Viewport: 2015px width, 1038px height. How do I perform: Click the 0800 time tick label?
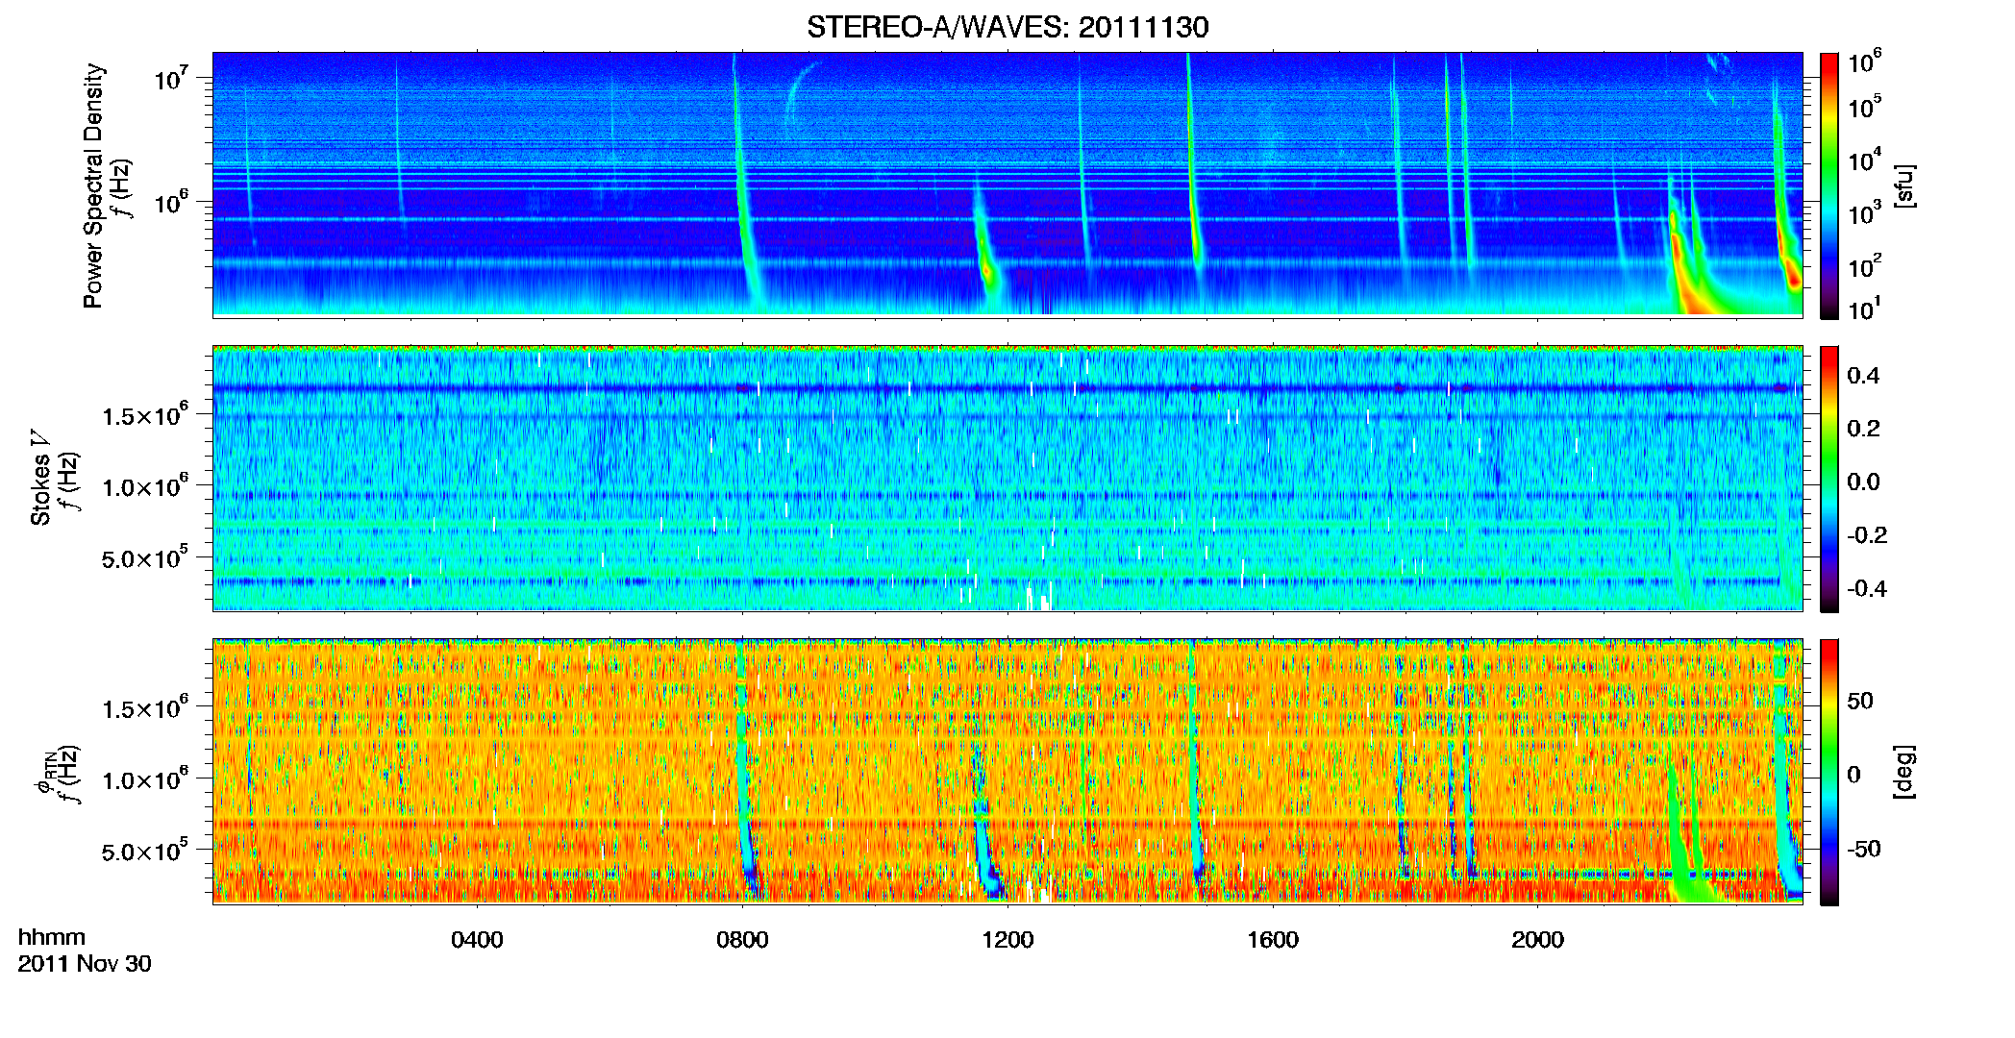[x=742, y=940]
